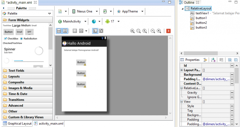Click the RadioButton widget in palette
This screenshot has width=240, height=127.
click(x=28, y=39)
